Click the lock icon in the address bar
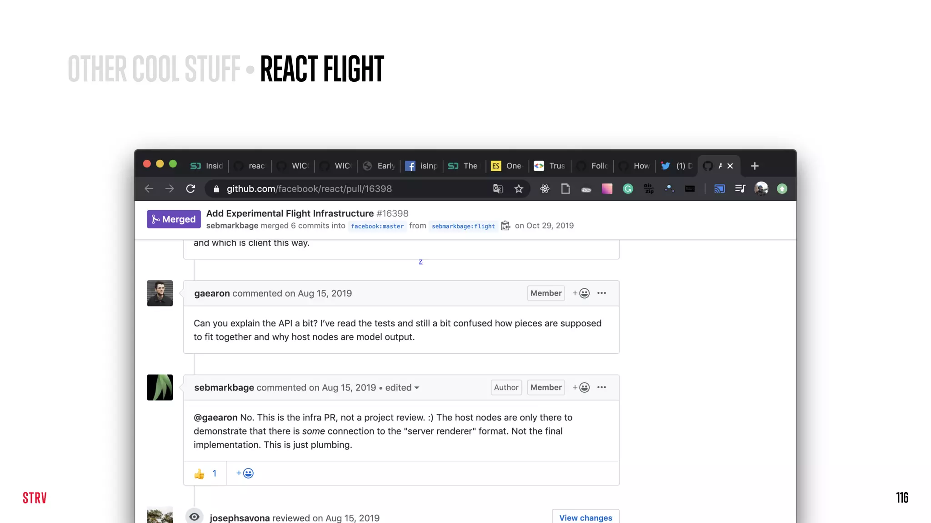 pos(216,189)
